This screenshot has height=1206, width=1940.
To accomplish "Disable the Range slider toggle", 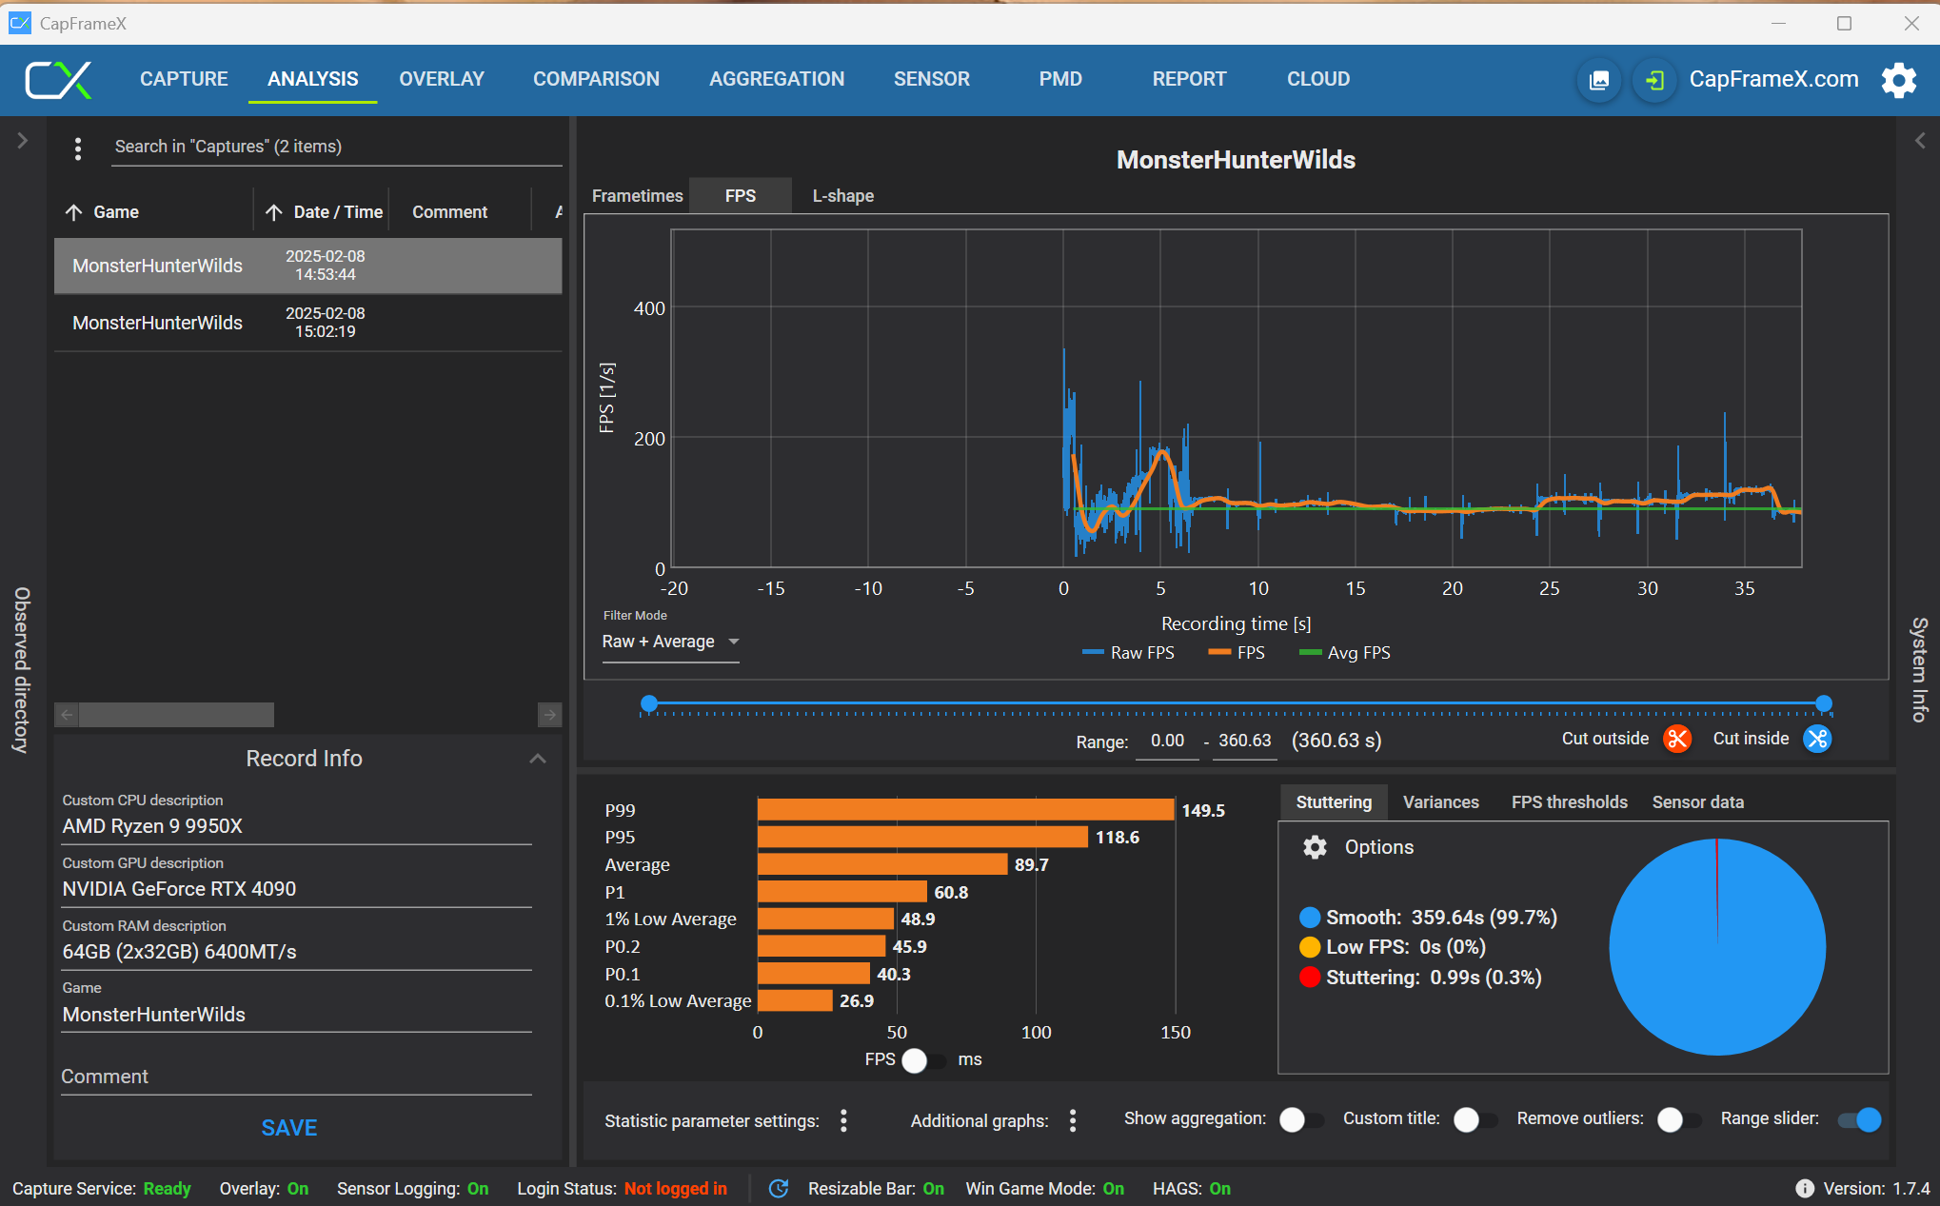I will tap(1860, 1119).
